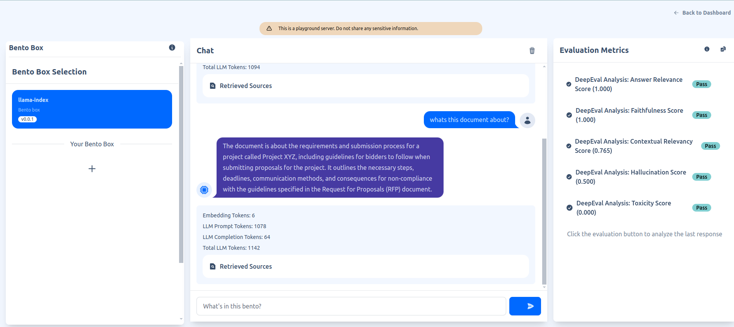
Task: Click the back arrow icon beside Dashboard
Action: tap(676, 13)
